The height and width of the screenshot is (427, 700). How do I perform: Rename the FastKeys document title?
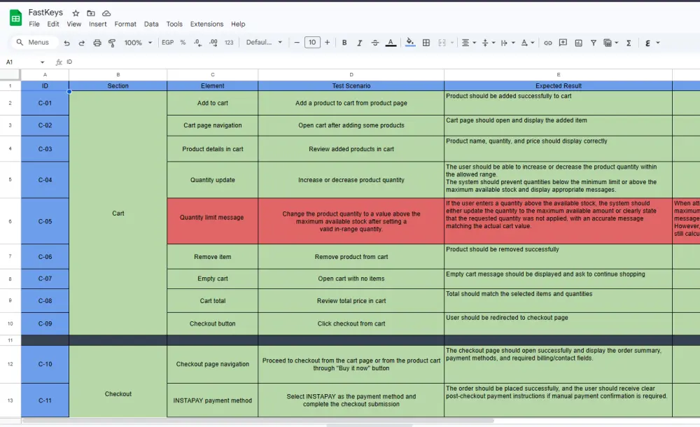pos(45,13)
